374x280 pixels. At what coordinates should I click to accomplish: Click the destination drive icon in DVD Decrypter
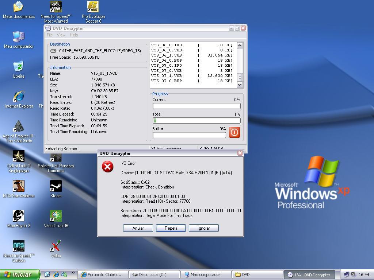click(x=53, y=51)
